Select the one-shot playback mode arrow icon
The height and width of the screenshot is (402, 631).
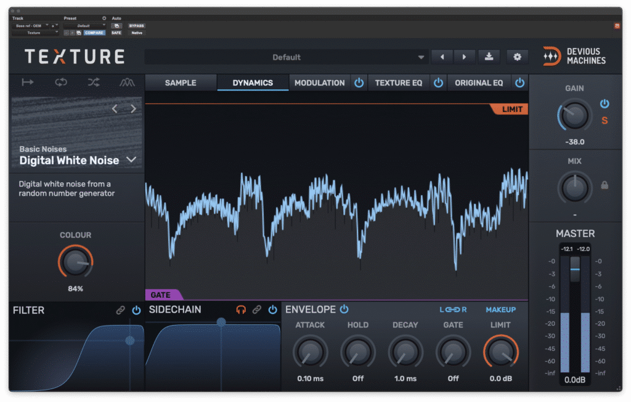coord(27,82)
